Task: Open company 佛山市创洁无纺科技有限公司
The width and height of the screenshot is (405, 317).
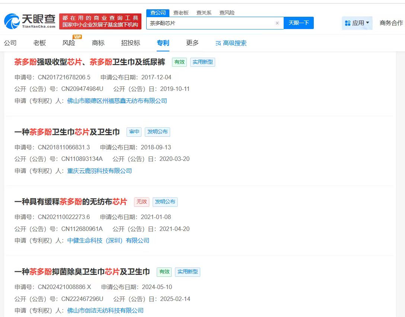Action: pyautogui.click(x=105, y=311)
